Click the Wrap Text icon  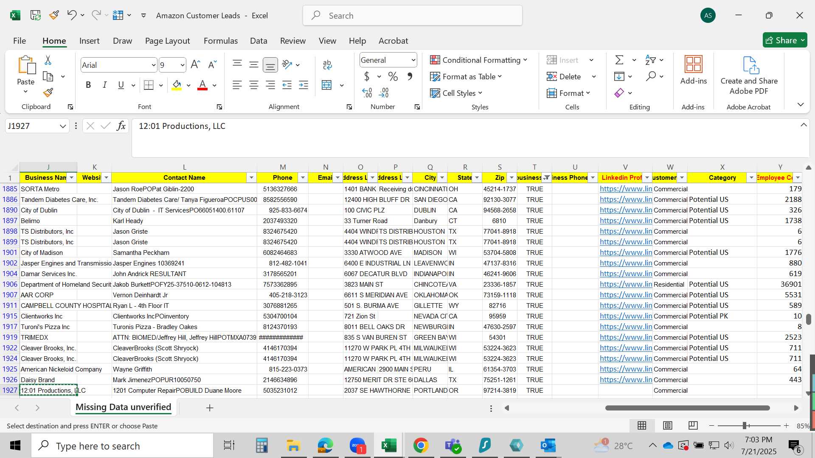327,64
